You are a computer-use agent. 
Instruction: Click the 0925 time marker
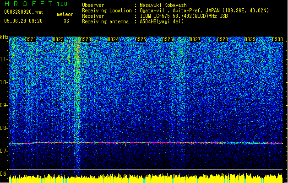(141, 39)
